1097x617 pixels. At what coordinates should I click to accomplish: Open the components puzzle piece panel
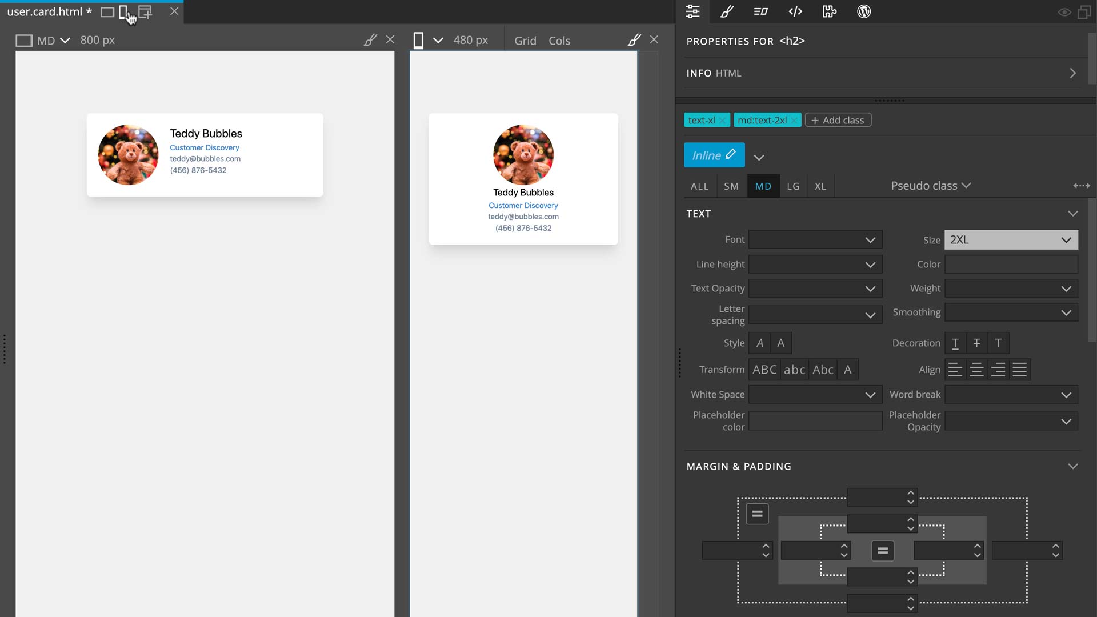[830, 11]
